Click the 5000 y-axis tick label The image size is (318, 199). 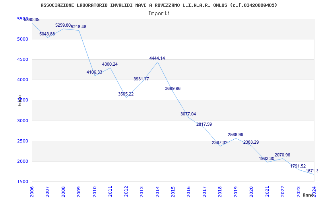tap(22, 39)
